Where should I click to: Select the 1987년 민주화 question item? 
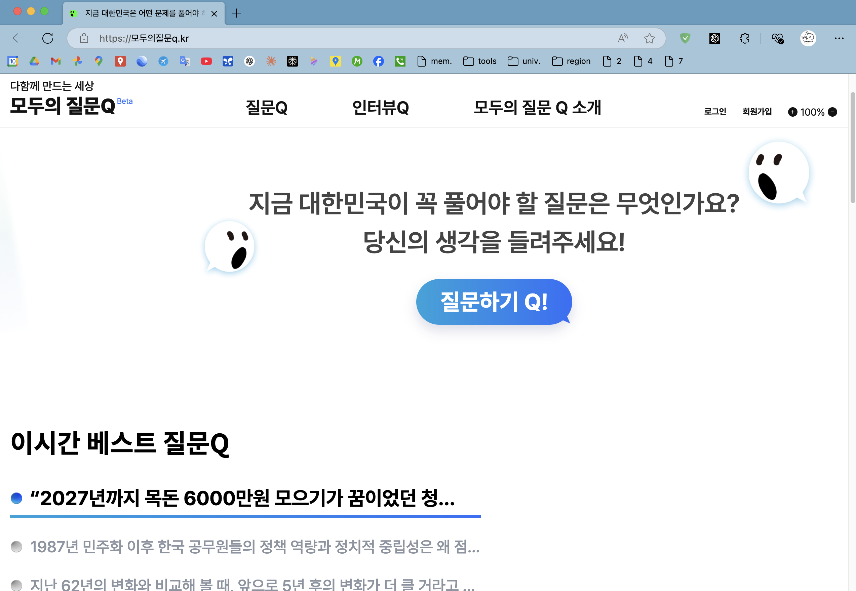tap(255, 547)
